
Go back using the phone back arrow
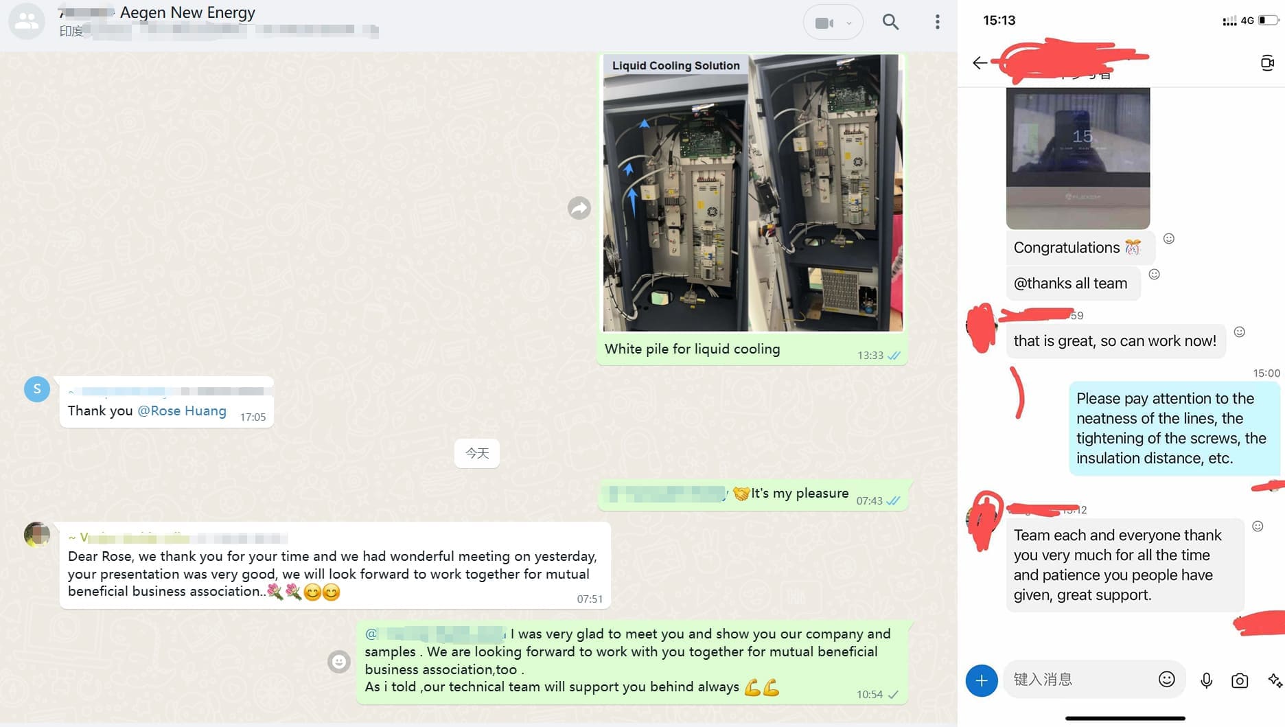point(980,63)
